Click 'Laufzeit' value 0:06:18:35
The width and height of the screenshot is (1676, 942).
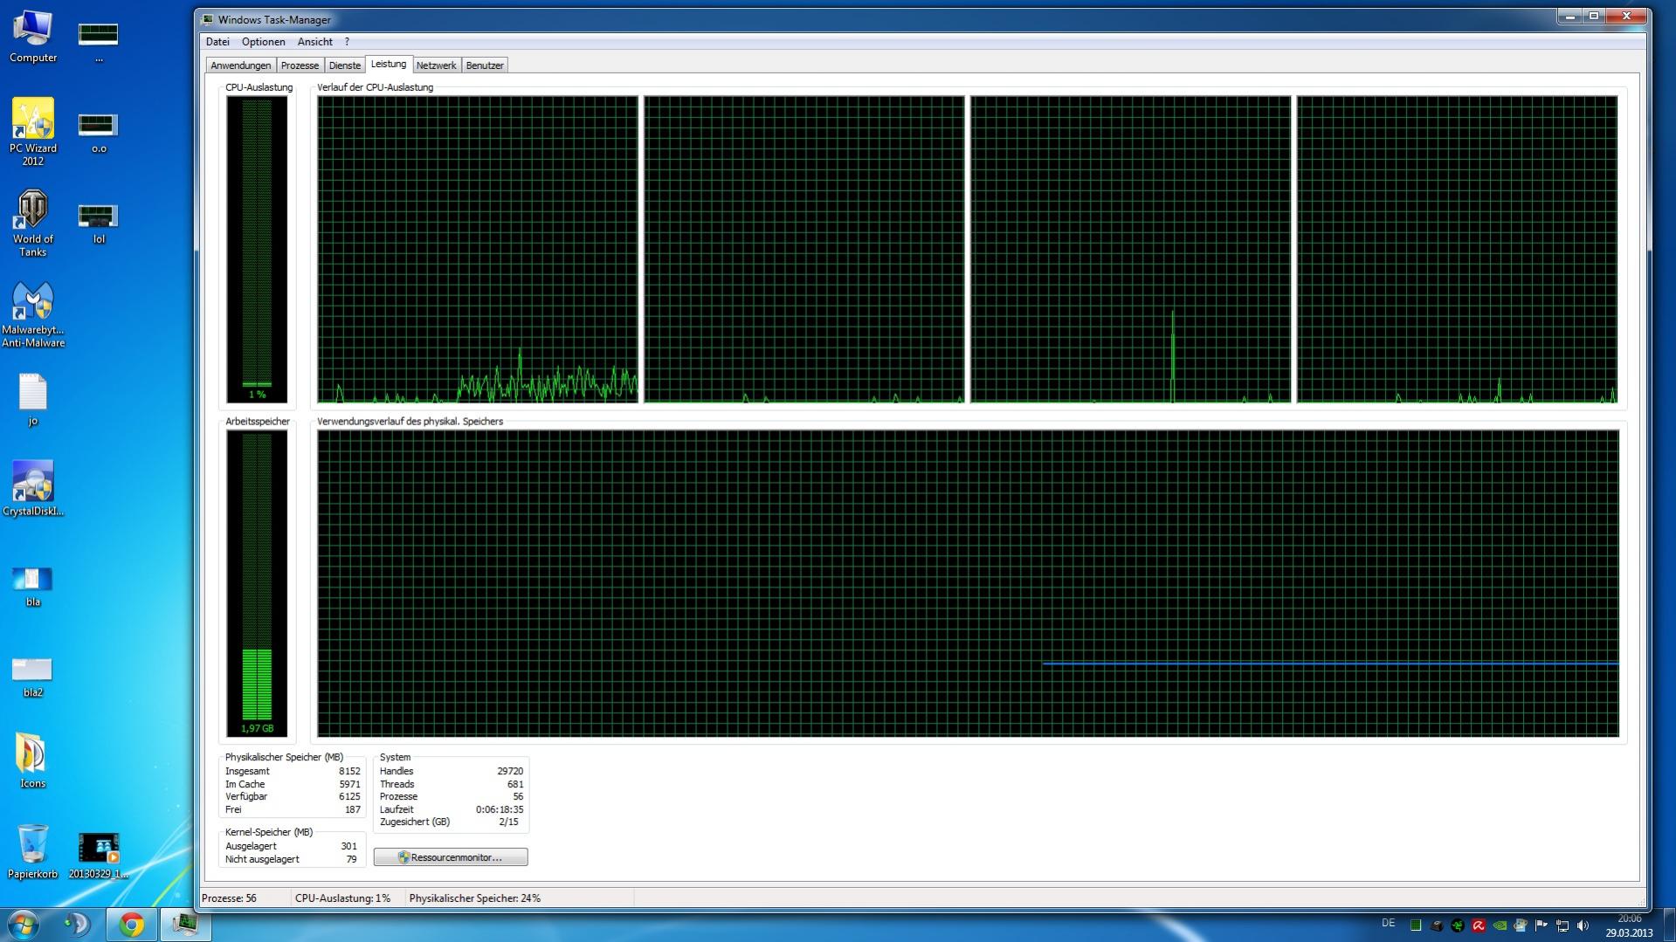[x=500, y=810]
